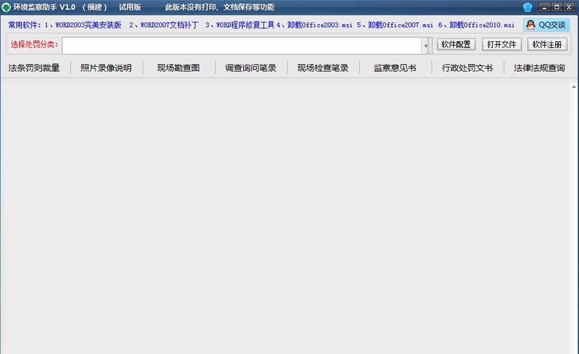The width and height of the screenshot is (579, 354).
Task: Click the 试用版 title bar text
Action: (129, 7)
